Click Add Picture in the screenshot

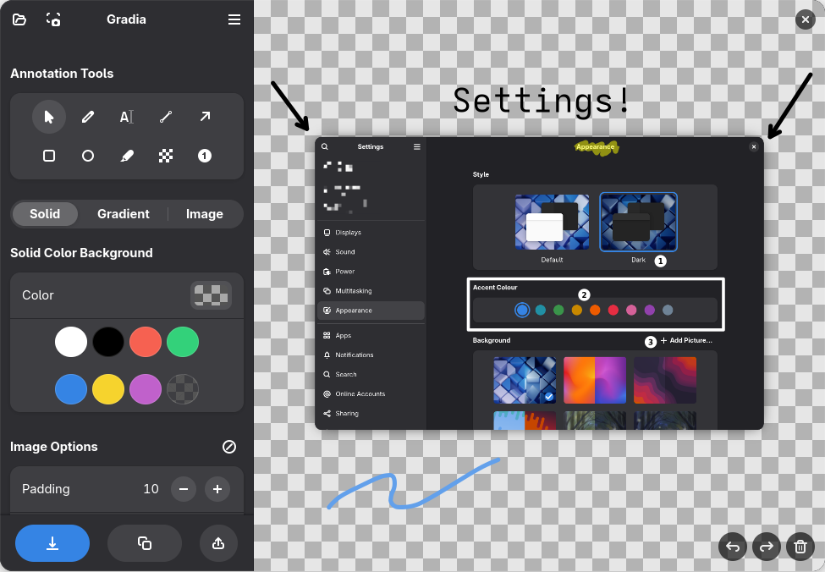click(x=686, y=340)
